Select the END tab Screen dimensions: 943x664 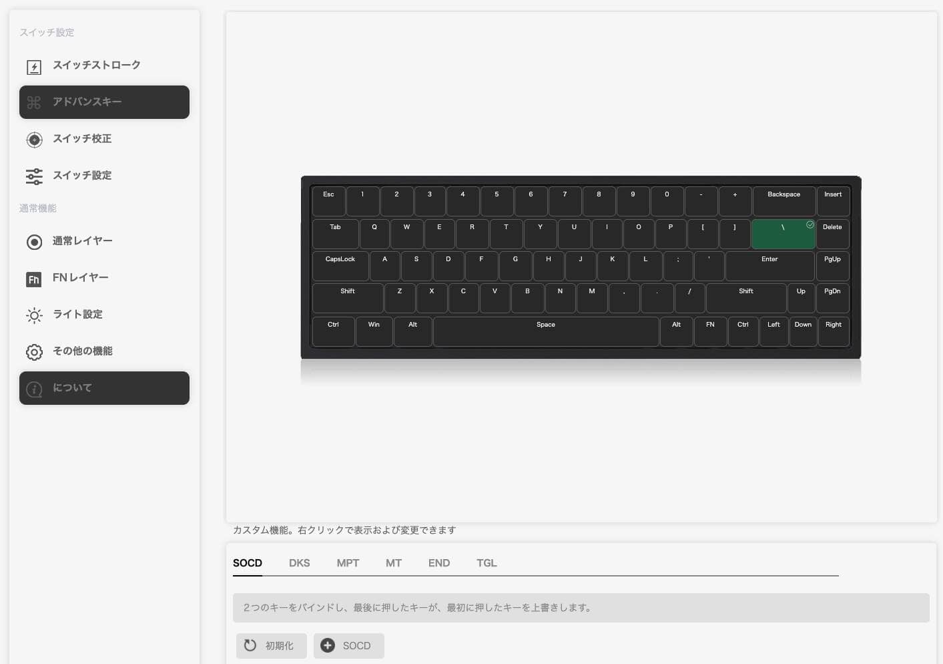click(439, 563)
